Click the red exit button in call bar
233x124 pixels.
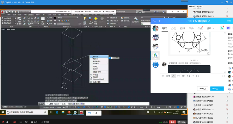click(172, 122)
